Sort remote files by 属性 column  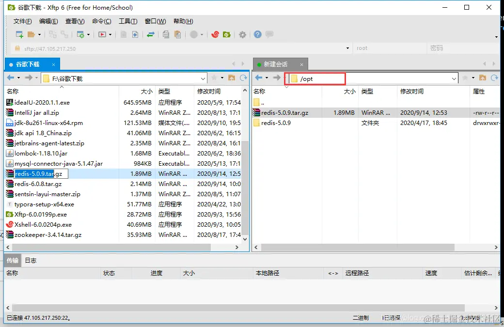pyautogui.click(x=485, y=92)
